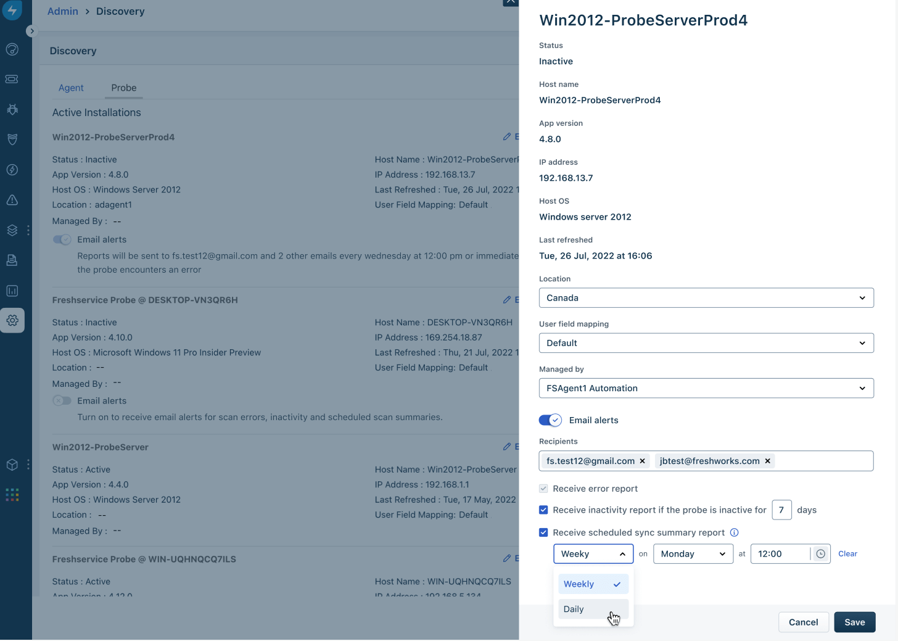Open the Monday day-of-week dropdown
This screenshot has height=641, width=898.
693,554
